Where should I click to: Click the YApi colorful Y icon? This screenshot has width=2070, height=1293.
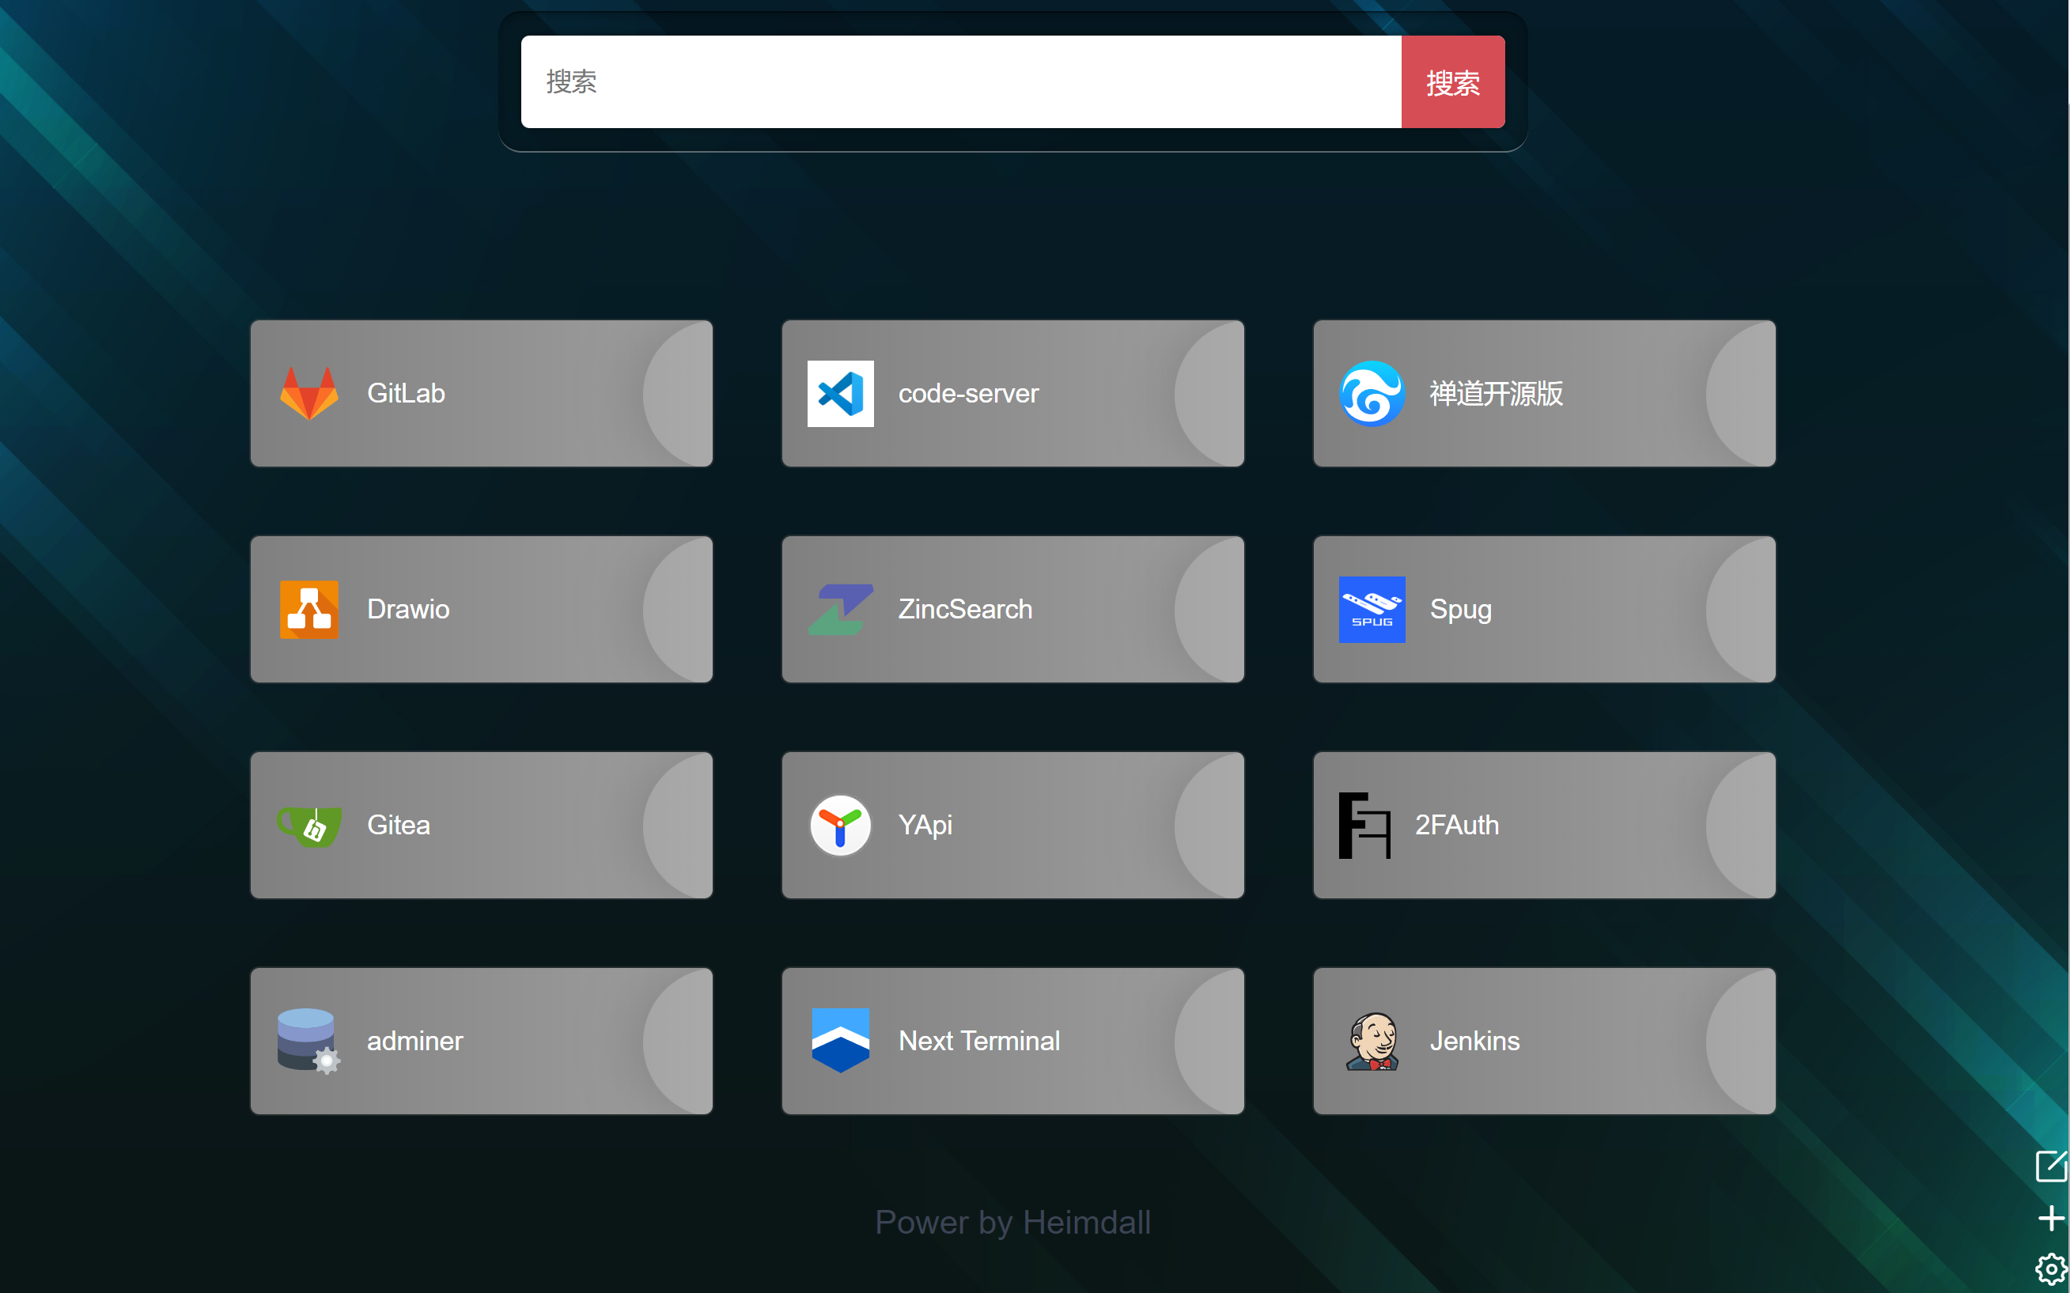click(x=840, y=826)
